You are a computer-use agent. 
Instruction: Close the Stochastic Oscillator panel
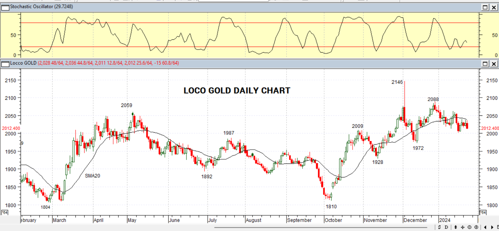coord(494,7)
